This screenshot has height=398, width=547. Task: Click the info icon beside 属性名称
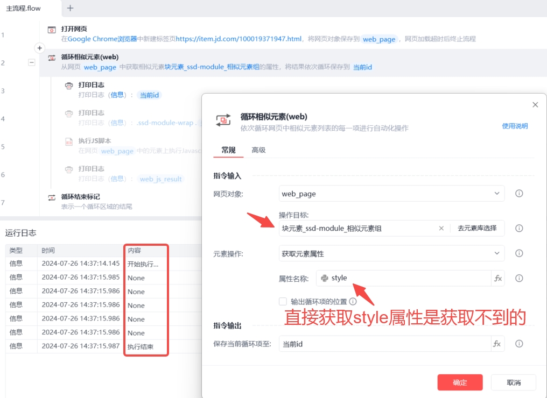(519, 278)
